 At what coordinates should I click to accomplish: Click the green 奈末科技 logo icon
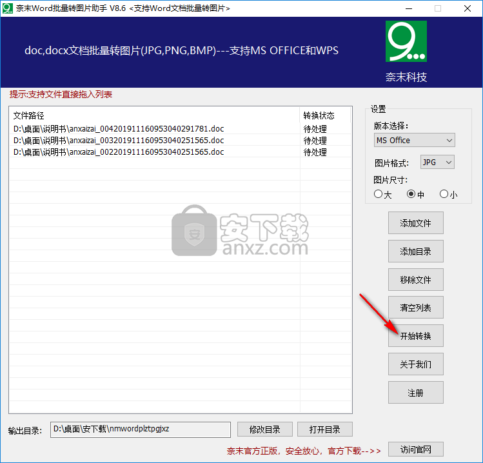click(406, 41)
